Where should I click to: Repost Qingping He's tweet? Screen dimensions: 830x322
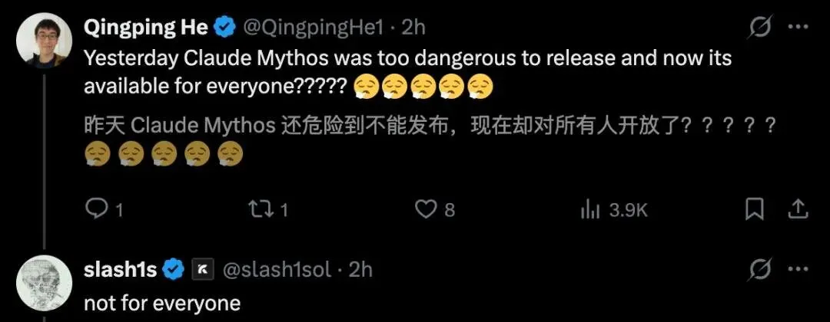click(268, 211)
